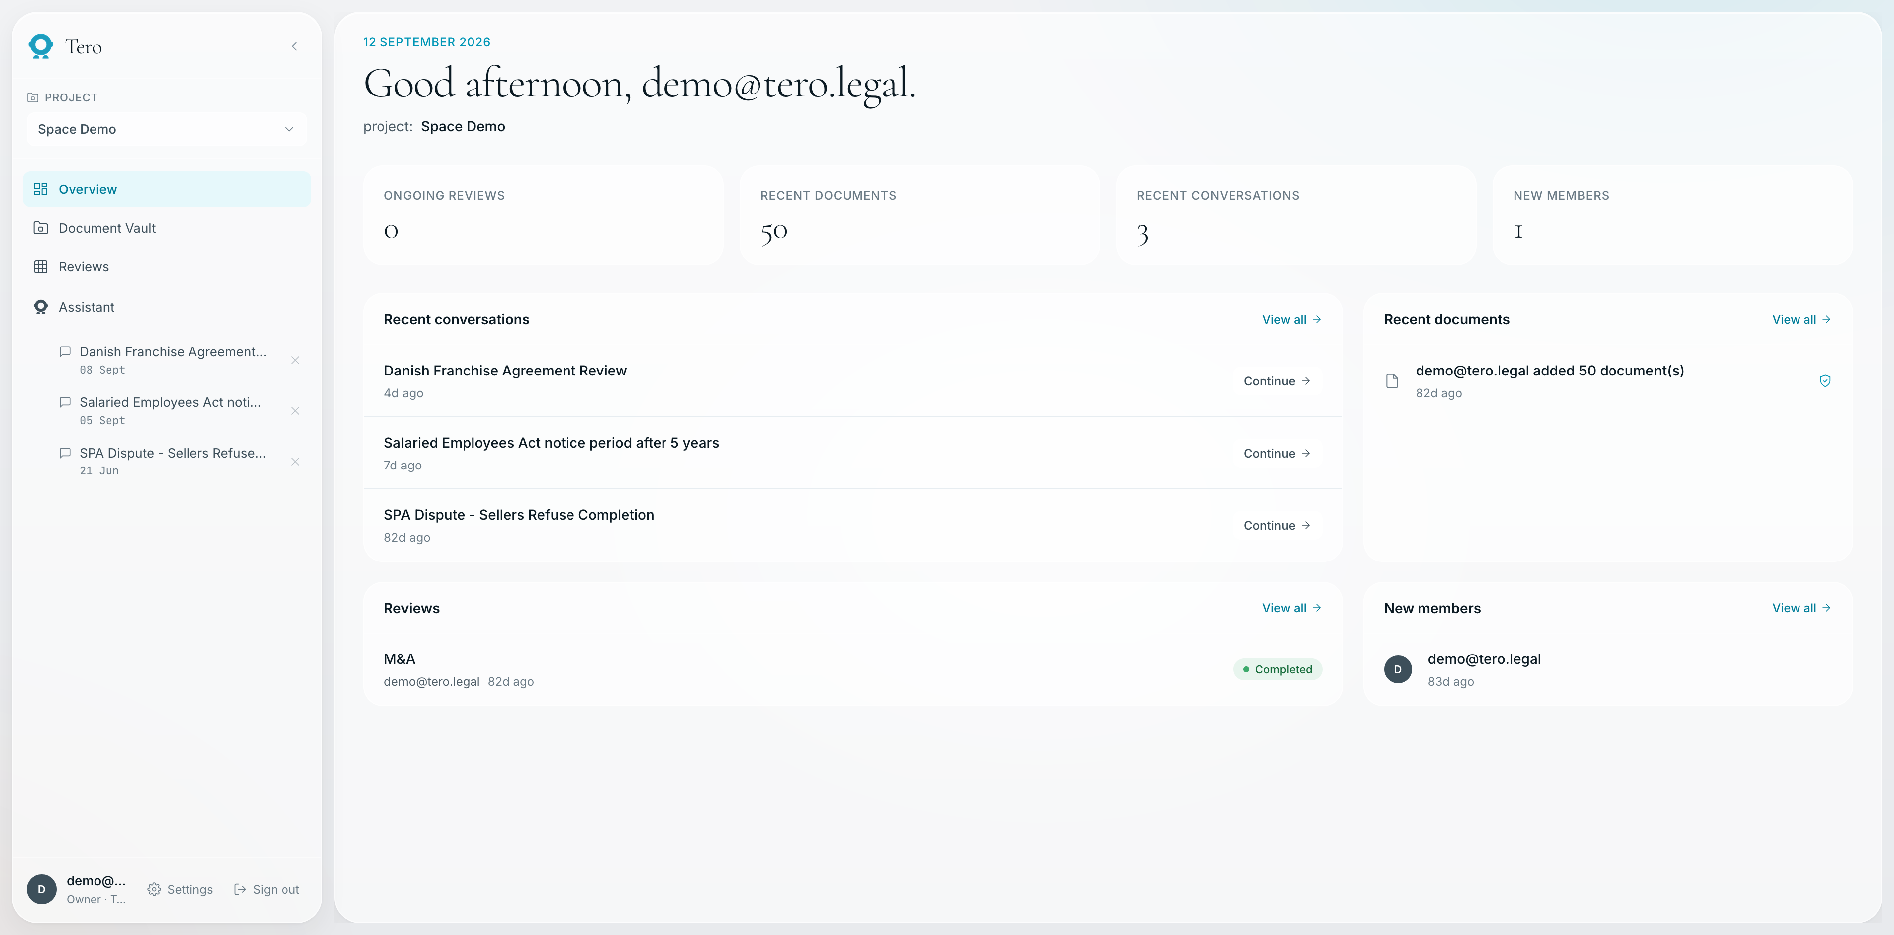
Task: Click the demo@tero.legal avatar in New members
Action: [1398, 669]
